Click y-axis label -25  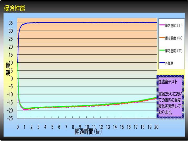point(9,118)
